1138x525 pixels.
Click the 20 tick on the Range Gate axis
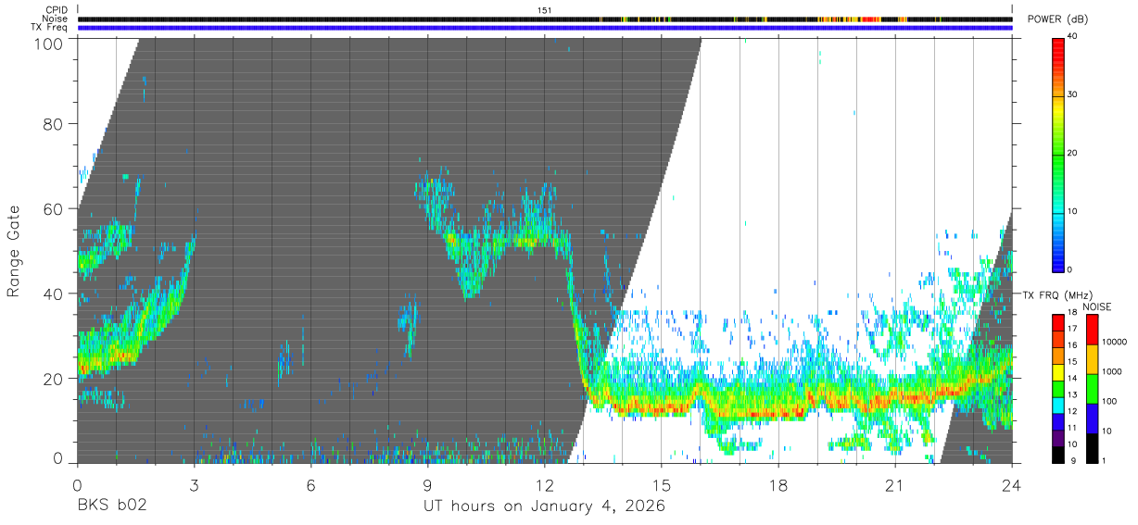[52, 378]
